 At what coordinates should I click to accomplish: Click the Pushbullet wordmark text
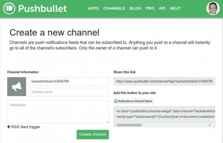pyautogui.click(x=43, y=8)
